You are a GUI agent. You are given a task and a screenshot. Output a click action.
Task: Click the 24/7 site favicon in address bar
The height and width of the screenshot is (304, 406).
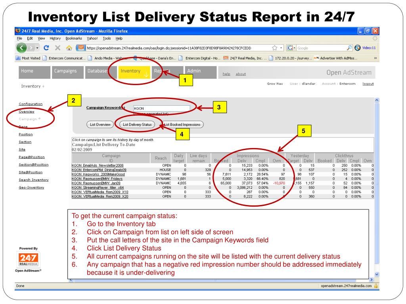[81, 48]
